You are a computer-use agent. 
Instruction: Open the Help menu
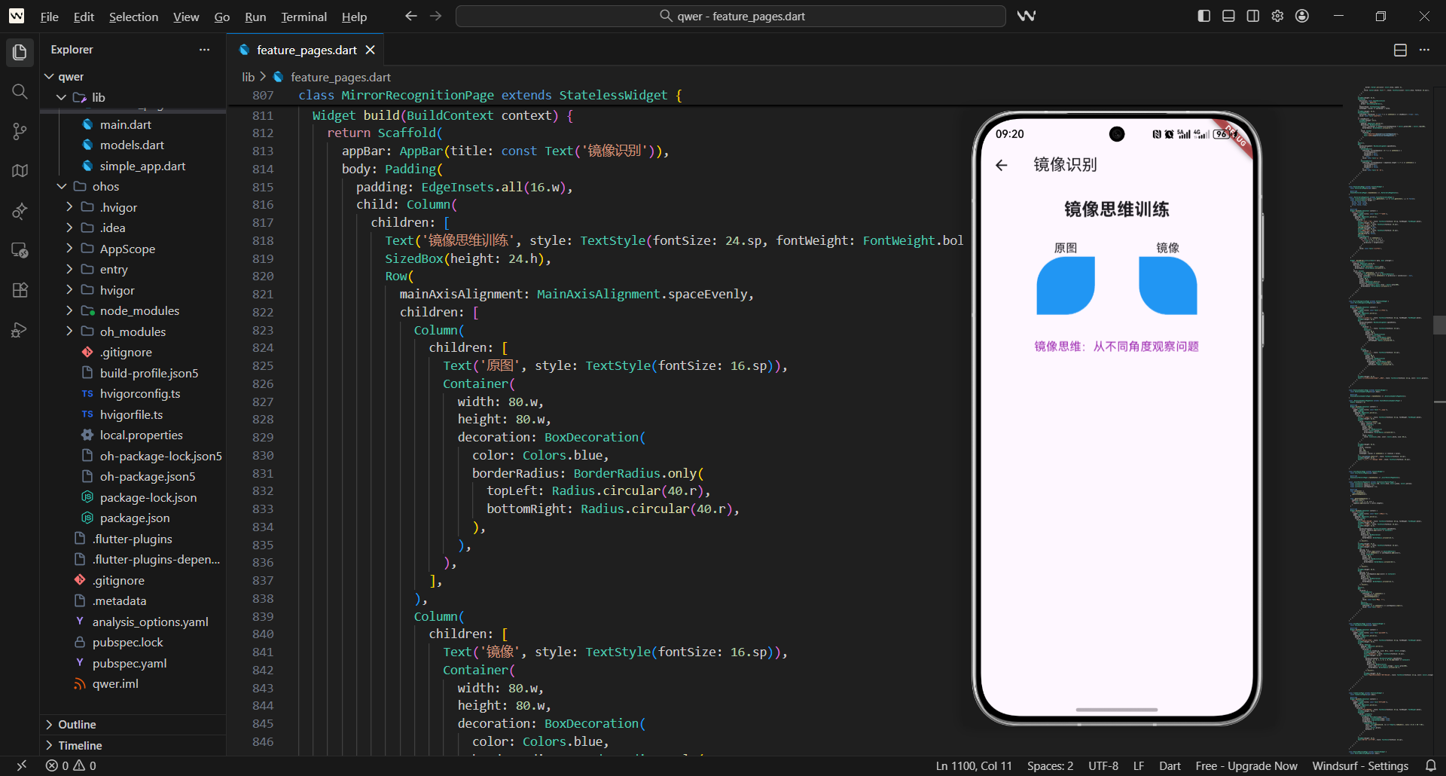pos(354,17)
